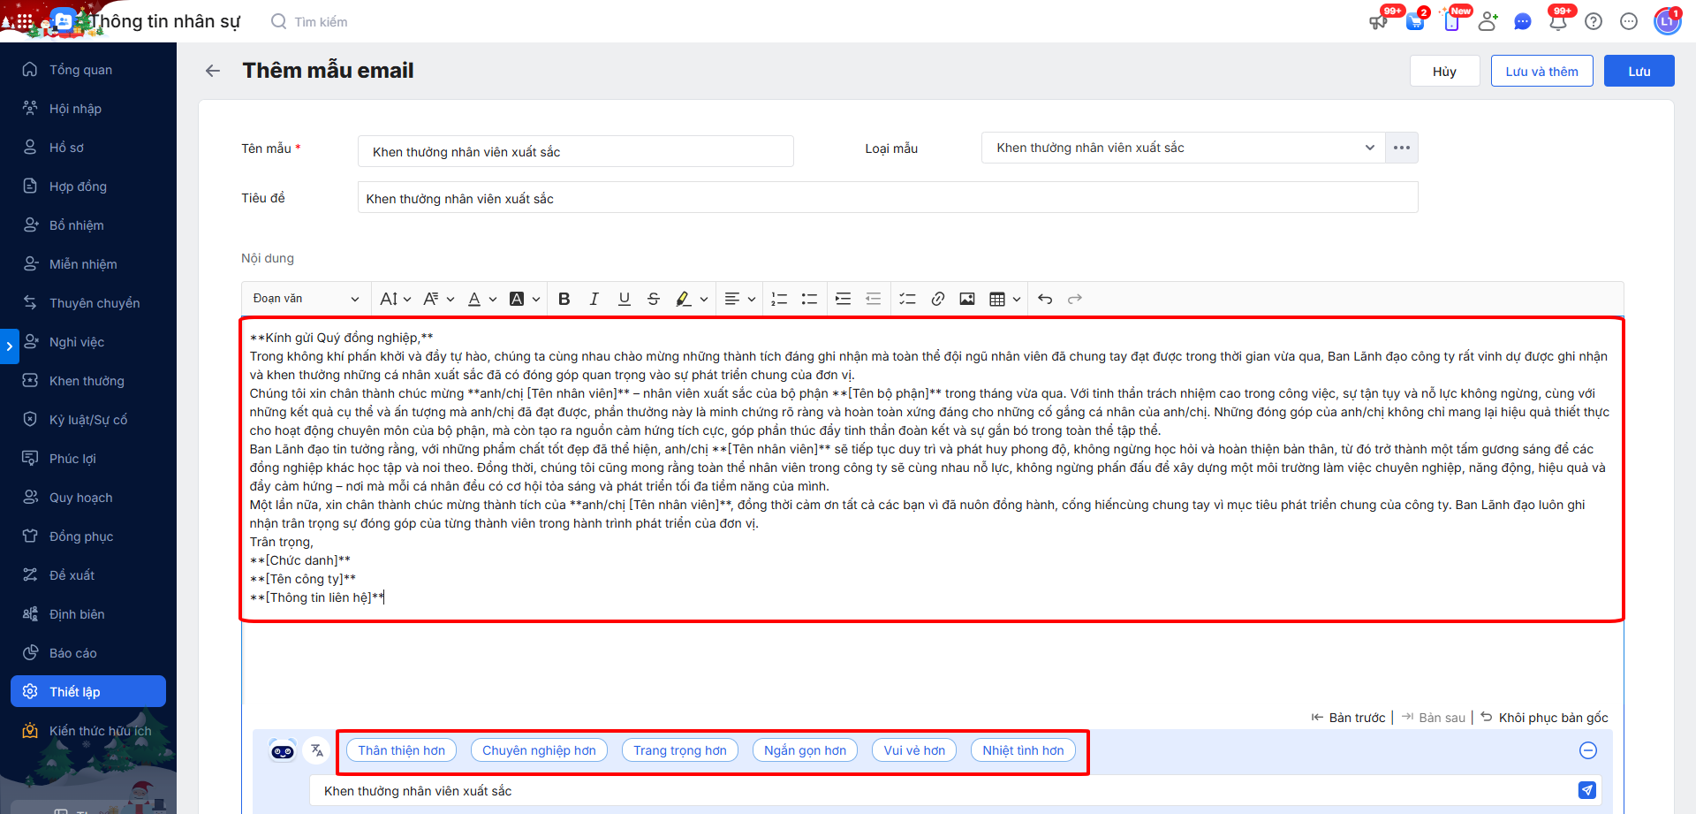This screenshot has width=1696, height=814.
Task: Apply strikethrough formatting
Action: 654,299
